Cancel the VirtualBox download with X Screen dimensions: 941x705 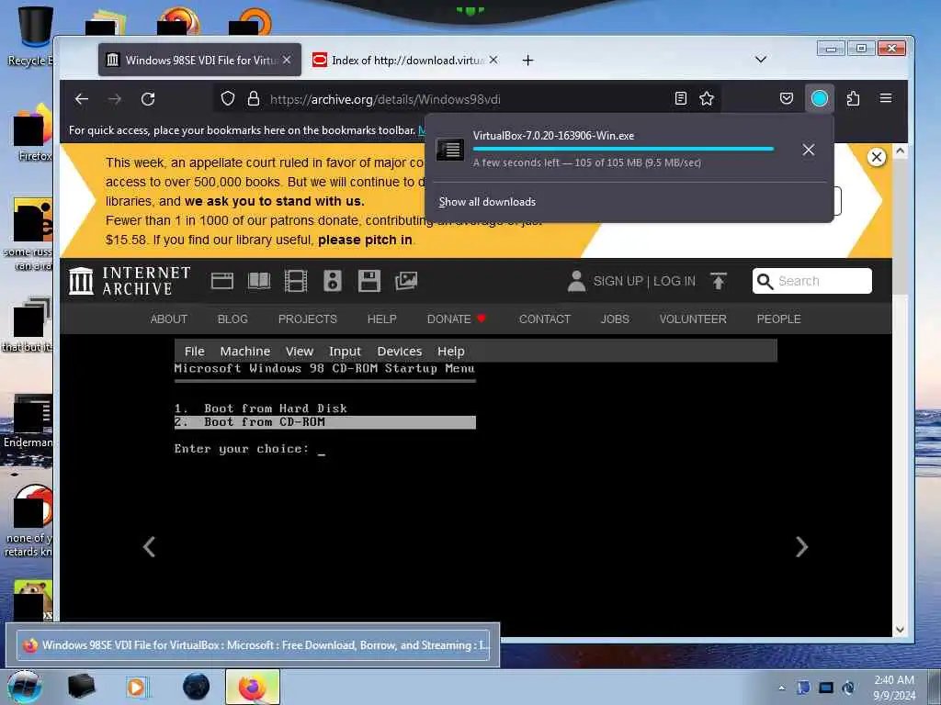point(809,150)
